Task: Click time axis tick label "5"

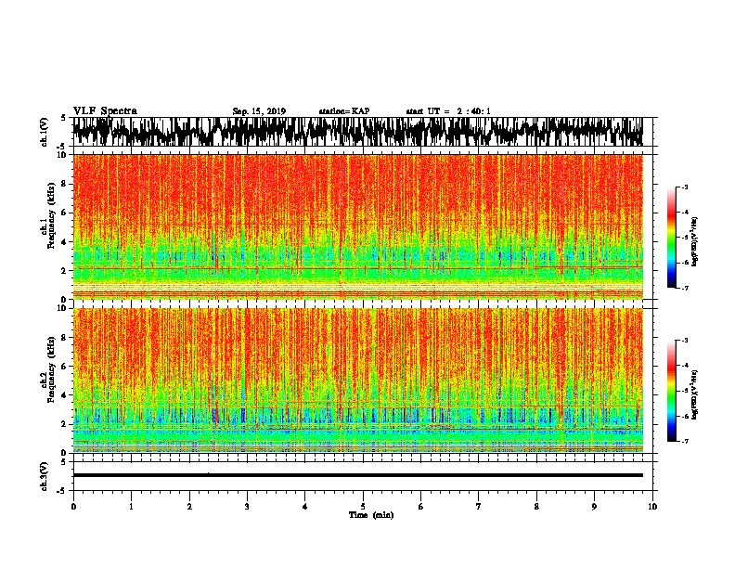Action: (363, 507)
